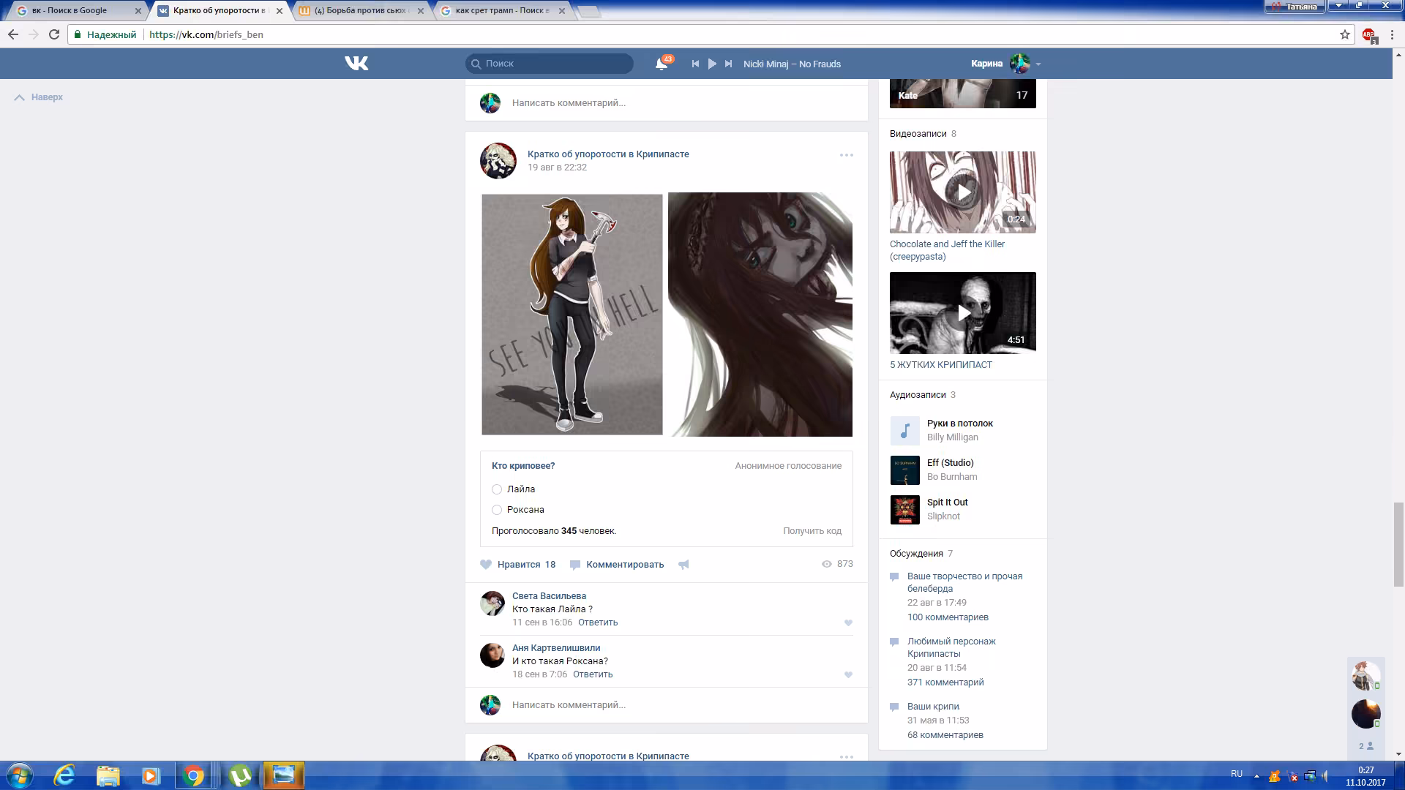Switch to the 'Борьба против сьюх' tab
Viewport: 1405px width, 790px height.
pyautogui.click(x=360, y=11)
